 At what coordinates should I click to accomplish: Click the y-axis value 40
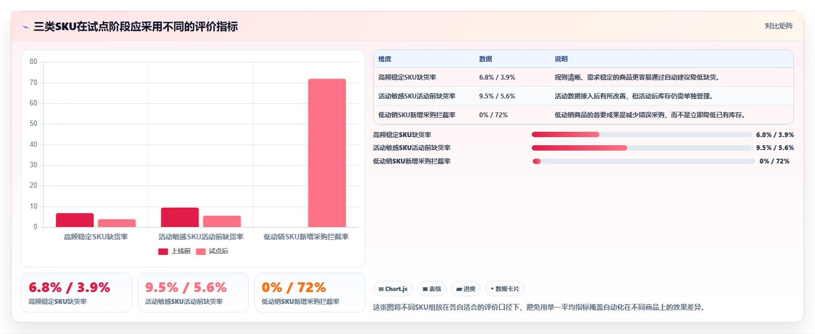(33, 145)
